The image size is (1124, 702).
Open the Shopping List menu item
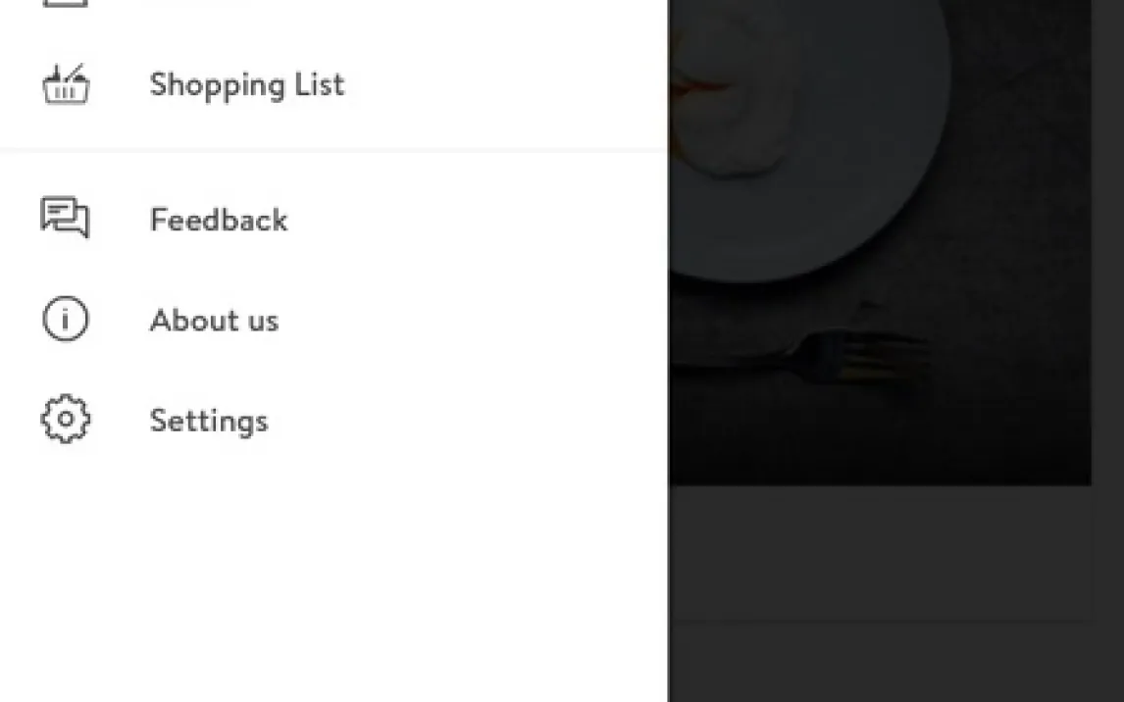(x=246, y=84)
